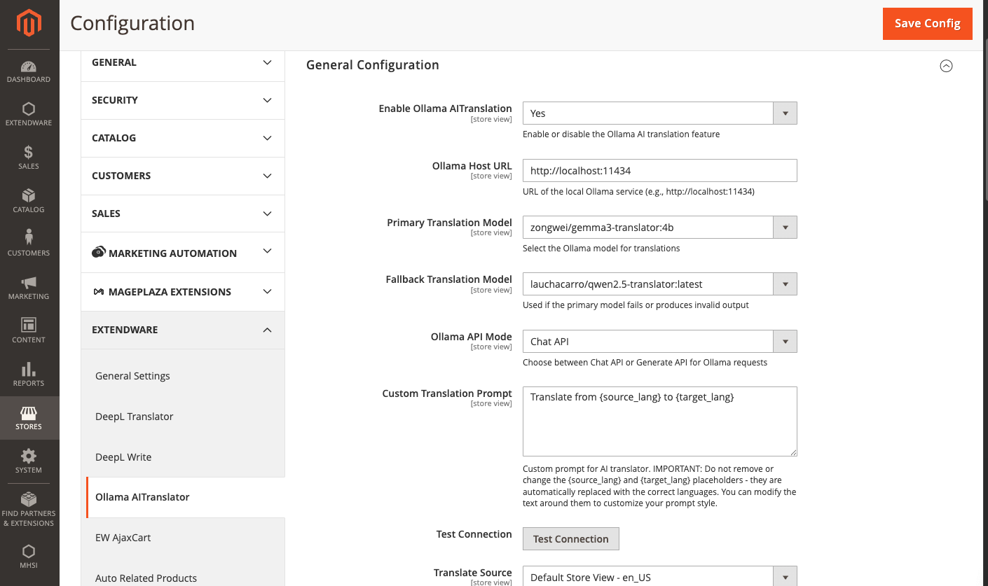988x586 pixels.
Task: Select the EW AjaxCart settings tab
Action: [123, 538]
